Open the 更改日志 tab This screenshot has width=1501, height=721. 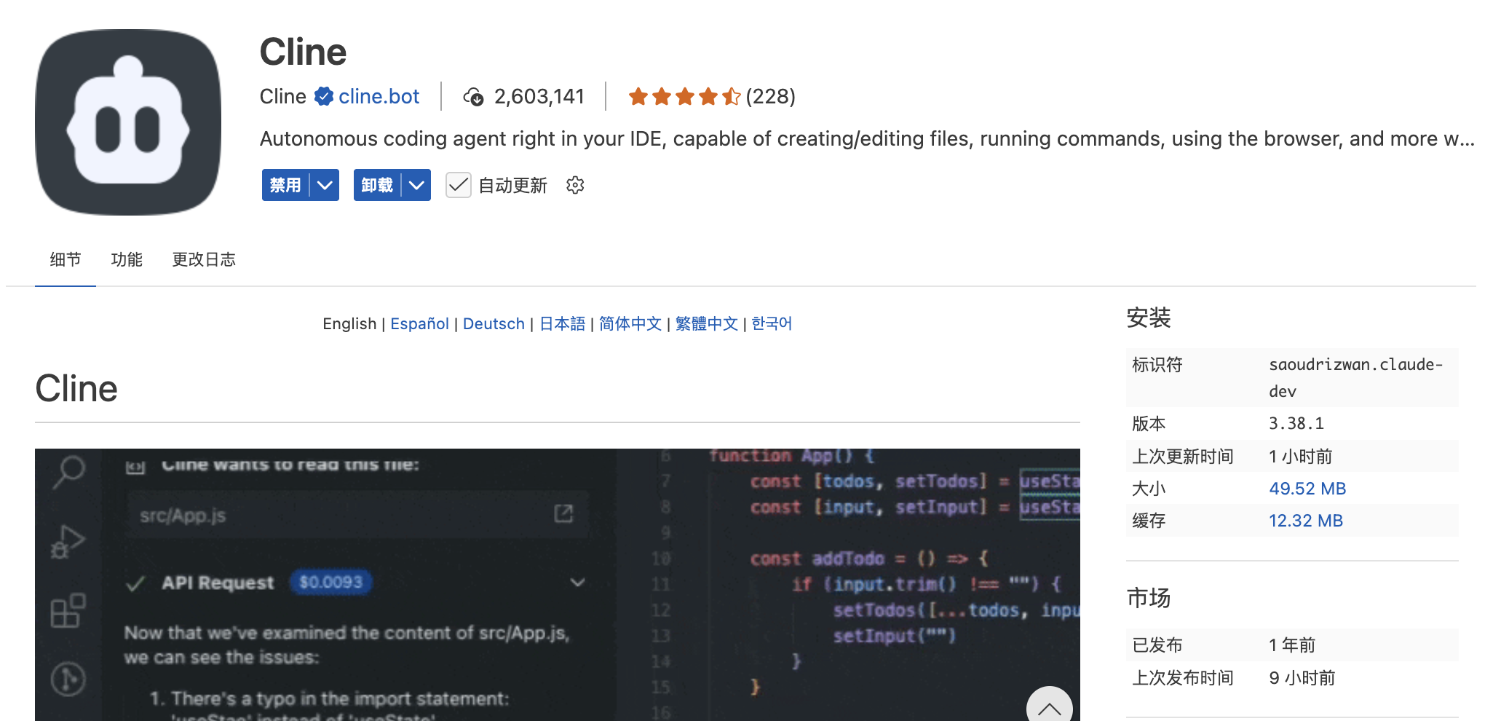(203, 259)
